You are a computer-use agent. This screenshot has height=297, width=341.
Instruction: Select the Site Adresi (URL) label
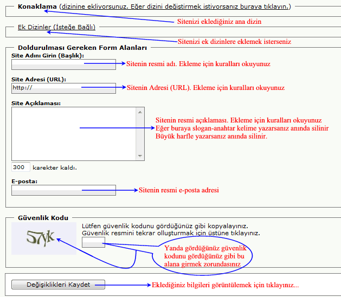(x=38, y=79)
